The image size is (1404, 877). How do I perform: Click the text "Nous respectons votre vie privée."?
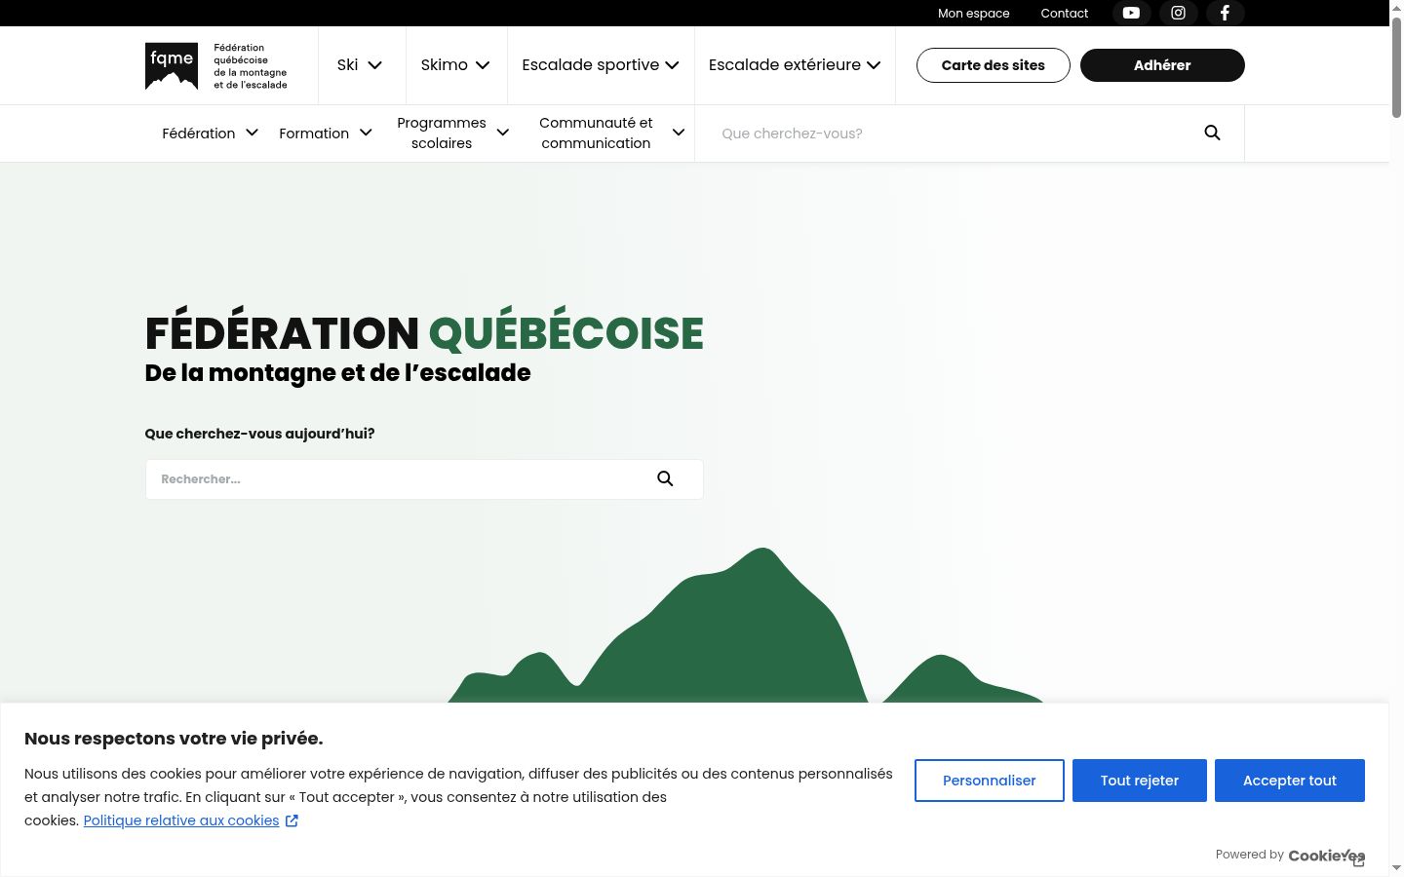point(174,739)
